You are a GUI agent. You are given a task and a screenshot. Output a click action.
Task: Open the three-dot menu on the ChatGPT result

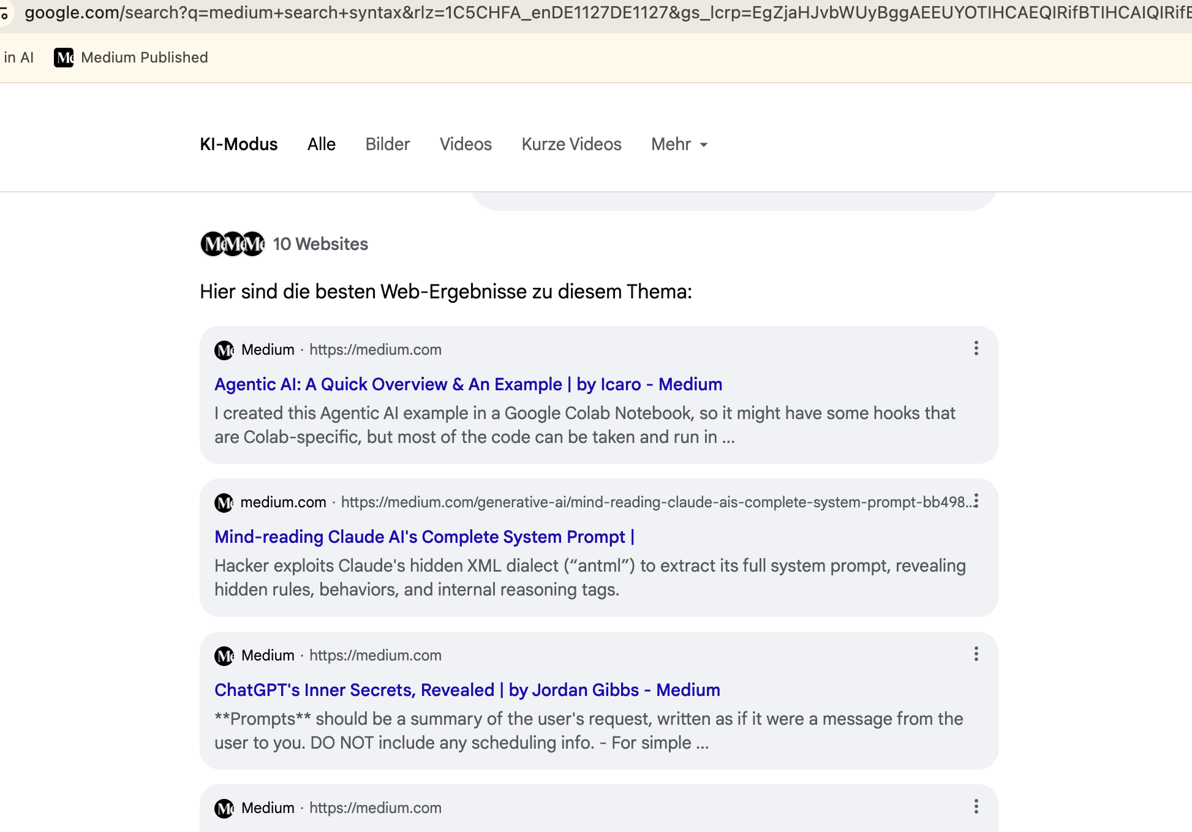tap(976, 654)
